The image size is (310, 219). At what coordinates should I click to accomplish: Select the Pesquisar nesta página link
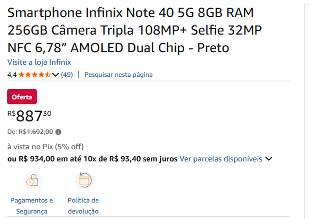click(x=118, y=74)
